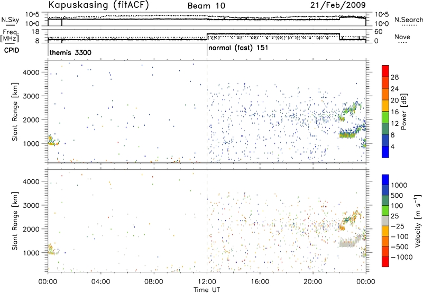This screenshot has height=293, width=423.
Task: Click the '3000' tick on the velocity panel
Action: 31,205
